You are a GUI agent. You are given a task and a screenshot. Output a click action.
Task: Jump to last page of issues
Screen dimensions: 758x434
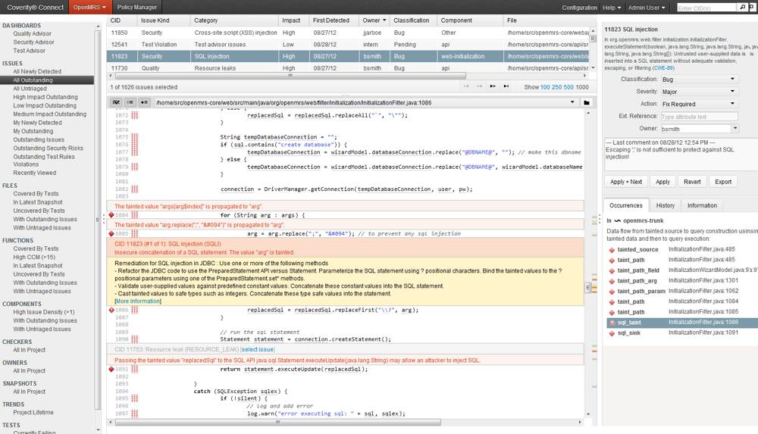click(506, 87)
